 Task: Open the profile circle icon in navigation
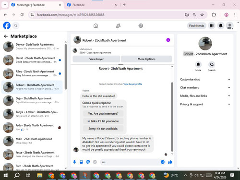coord(141,25)
